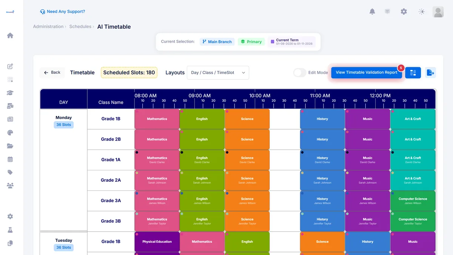Select Grade 2A Music slot with Sarah Johnson
Viewport: 453px width, 255px height.
(368, 180)
